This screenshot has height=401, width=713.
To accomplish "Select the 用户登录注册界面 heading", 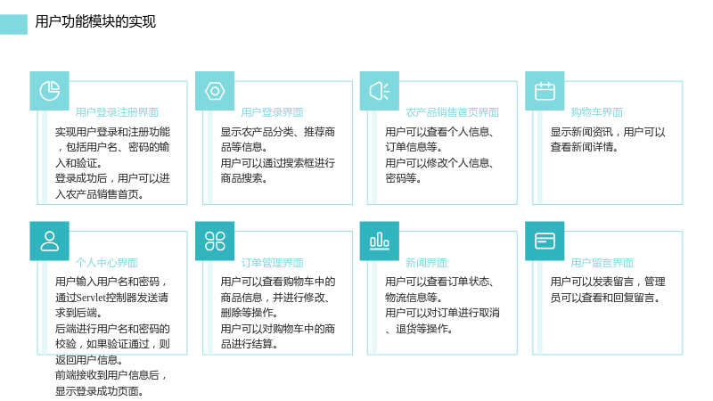I will (x=117, y=112).
